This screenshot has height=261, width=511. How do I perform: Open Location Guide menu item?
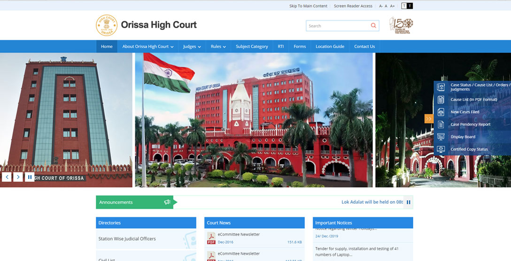[330, 46]
